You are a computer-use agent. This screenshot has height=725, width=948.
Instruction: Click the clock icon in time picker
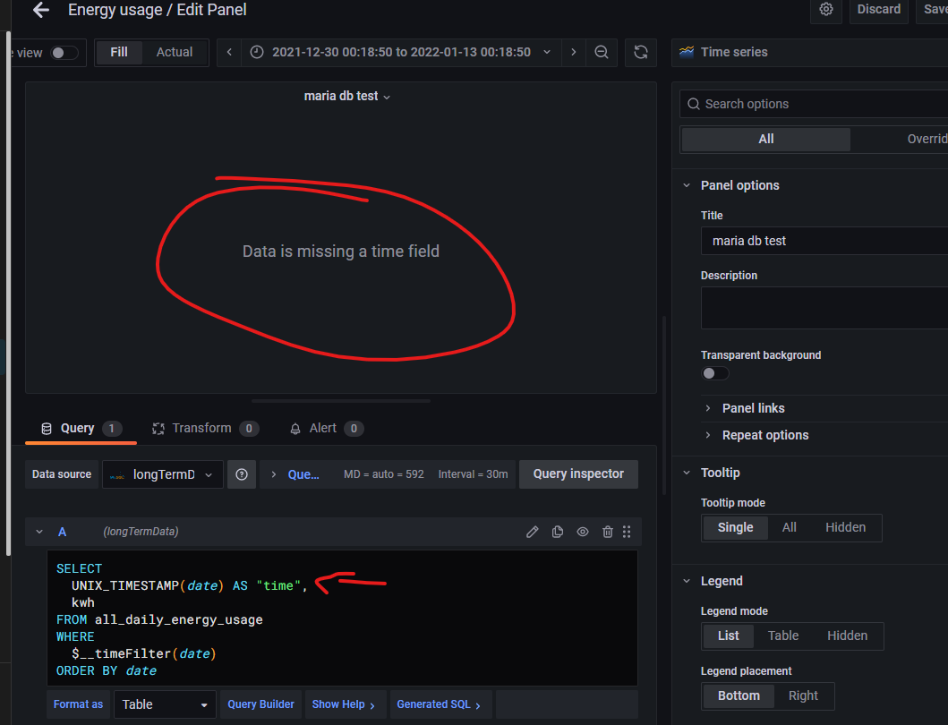(x=257, y=52)
